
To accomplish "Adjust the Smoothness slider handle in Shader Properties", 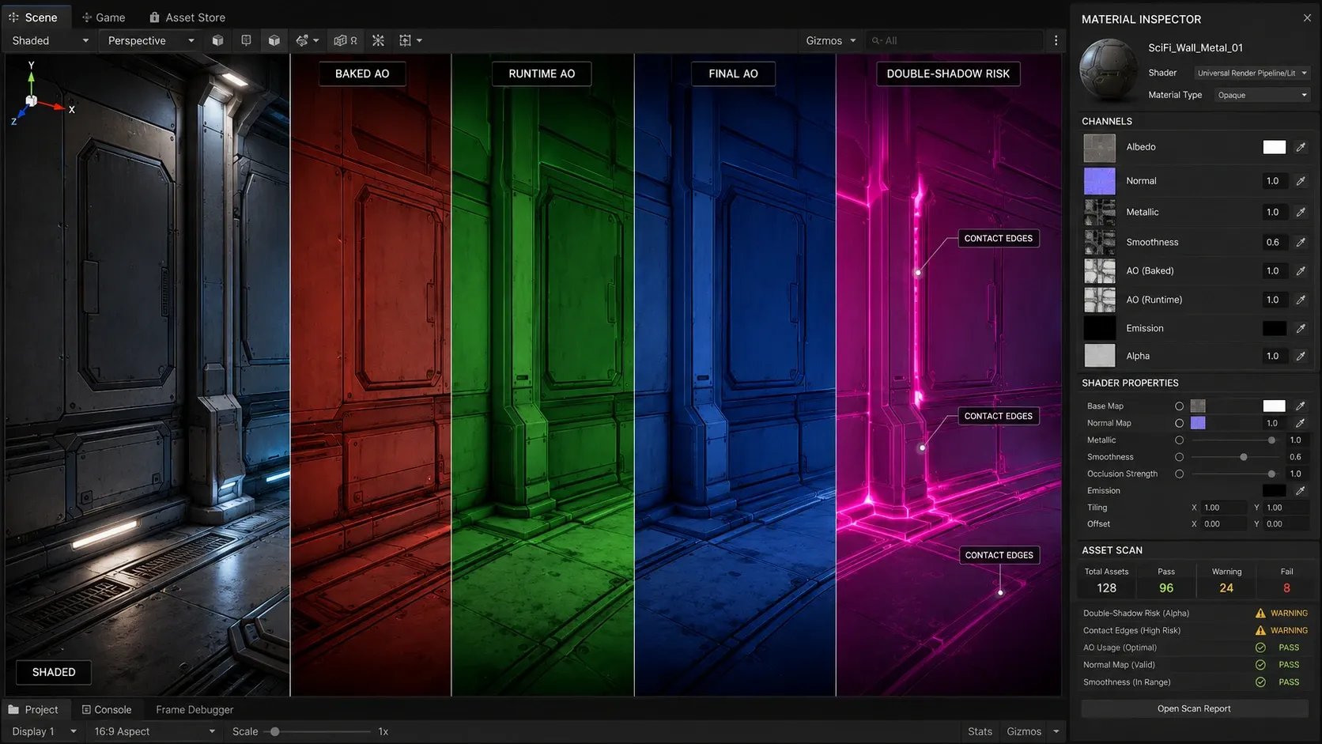I will click(x=1244, y=457).
